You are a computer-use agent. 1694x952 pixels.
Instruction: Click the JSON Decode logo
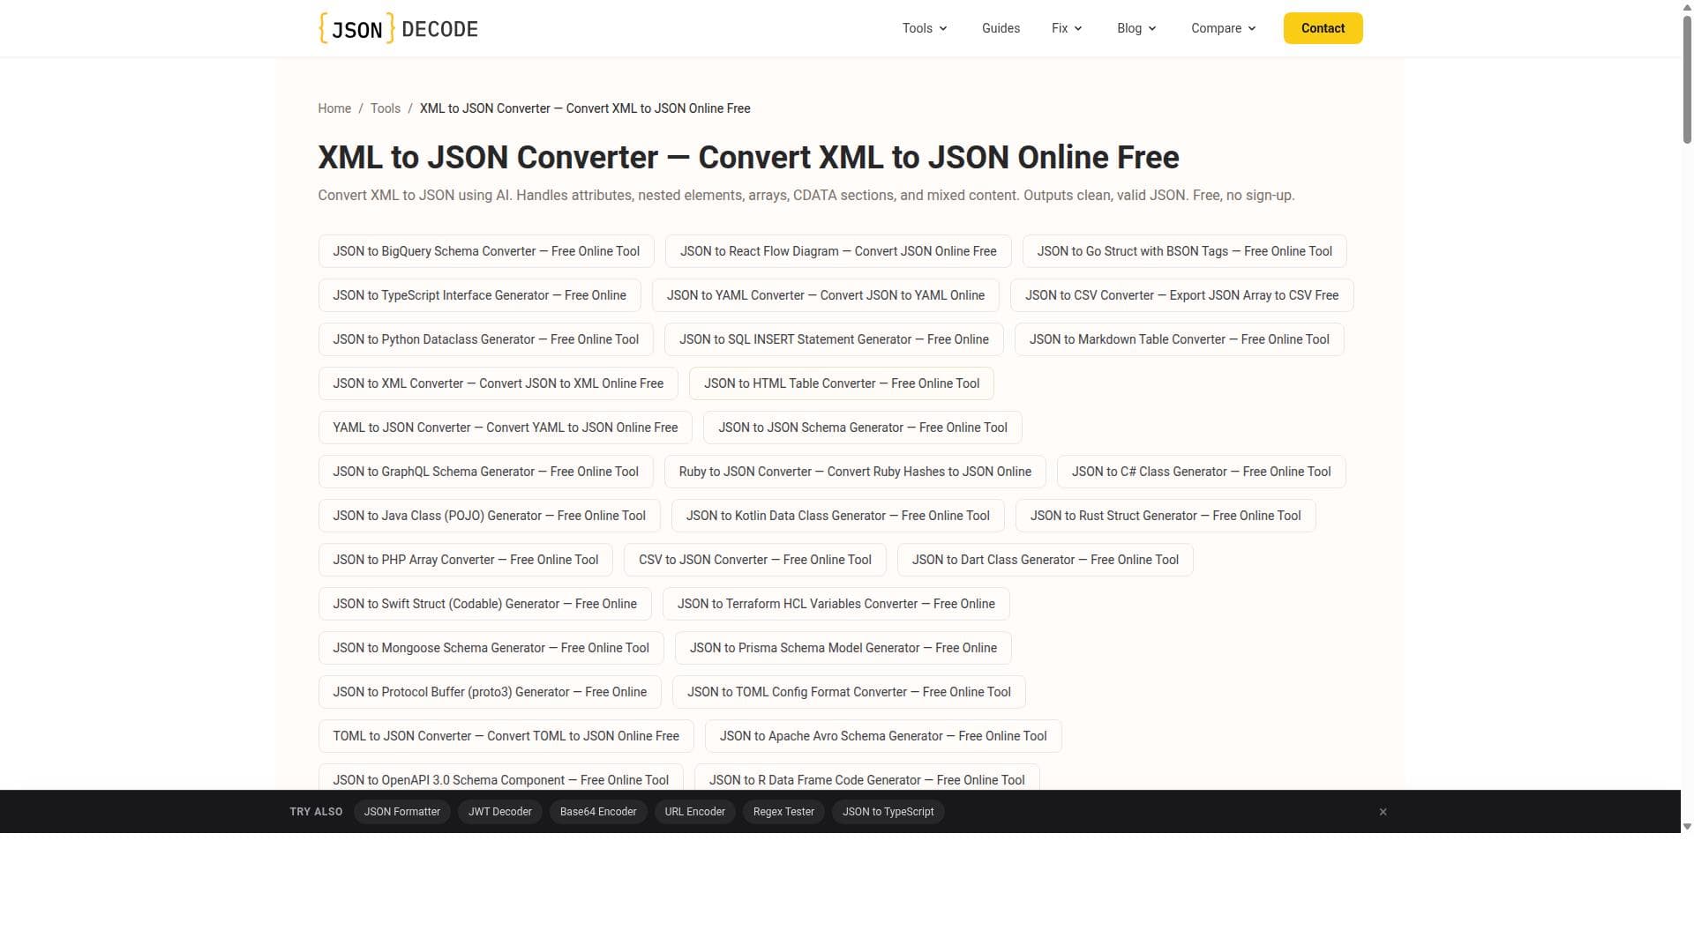pos(398,28)
